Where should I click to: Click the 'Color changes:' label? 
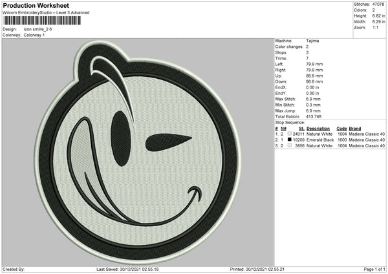coord(289,47)
